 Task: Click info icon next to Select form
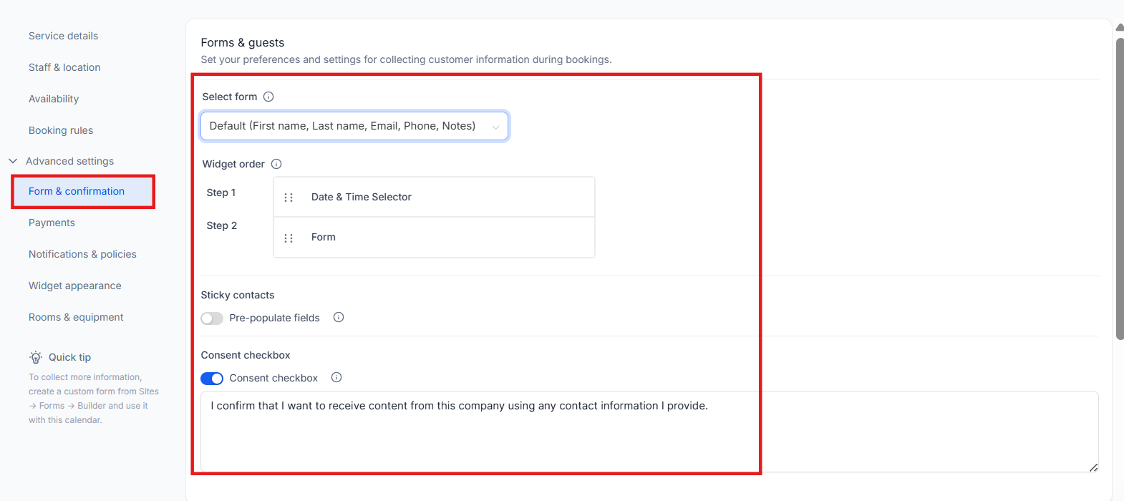pyautogui.click(x=268, y=97)
